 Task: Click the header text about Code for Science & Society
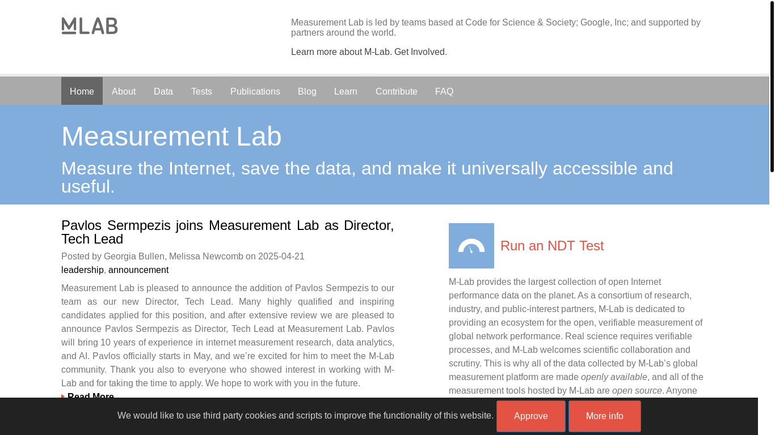tap(496, 28)
